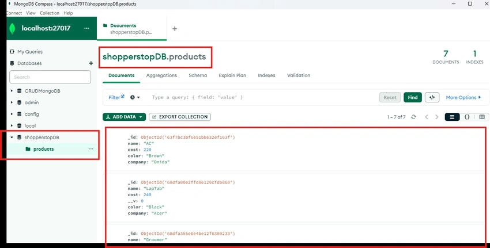Click the name value "LapTab"
Image resolution: width=490 pixels, height=248 pixels.
click(154, 188)
